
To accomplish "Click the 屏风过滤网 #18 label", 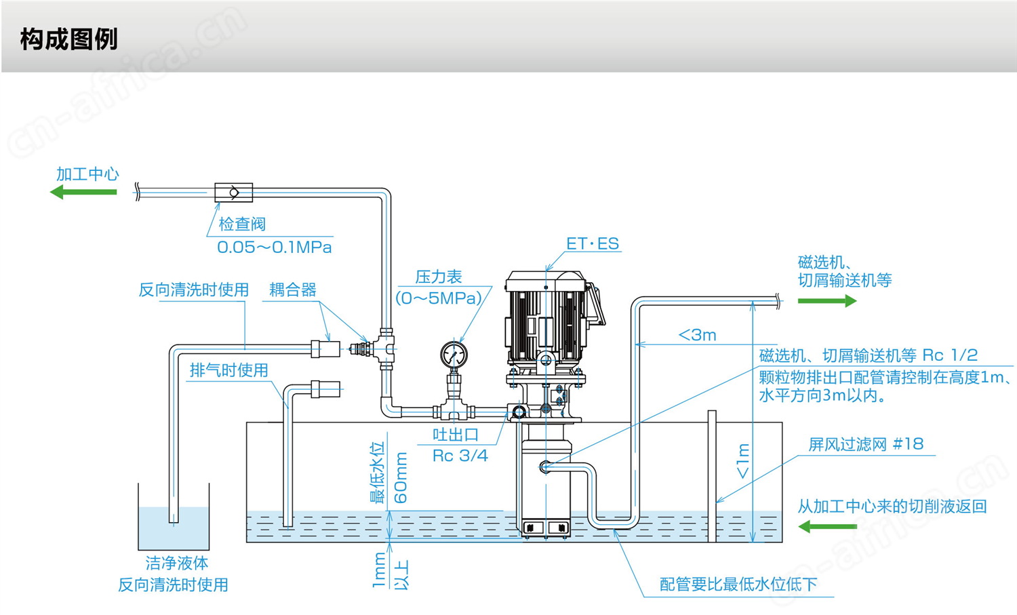I will [x=866, y=444].
